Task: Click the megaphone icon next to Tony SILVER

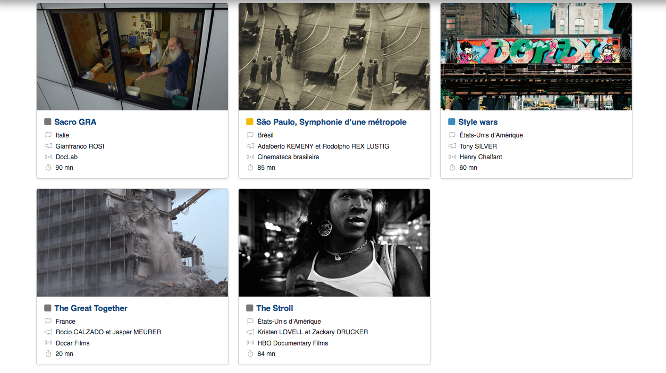Action: (452, 146)
